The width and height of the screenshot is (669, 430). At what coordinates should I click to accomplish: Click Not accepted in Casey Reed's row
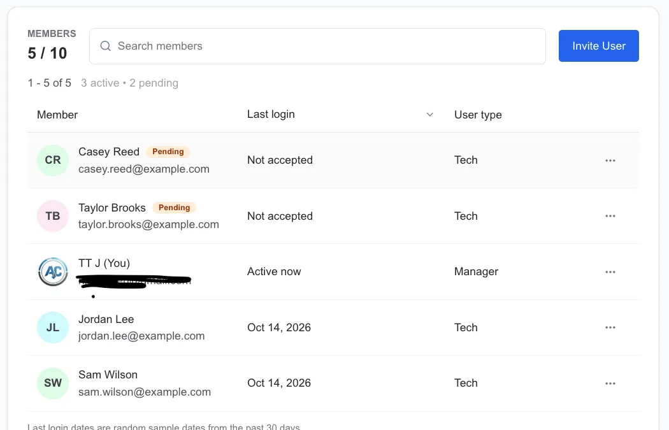coord(280,160)
